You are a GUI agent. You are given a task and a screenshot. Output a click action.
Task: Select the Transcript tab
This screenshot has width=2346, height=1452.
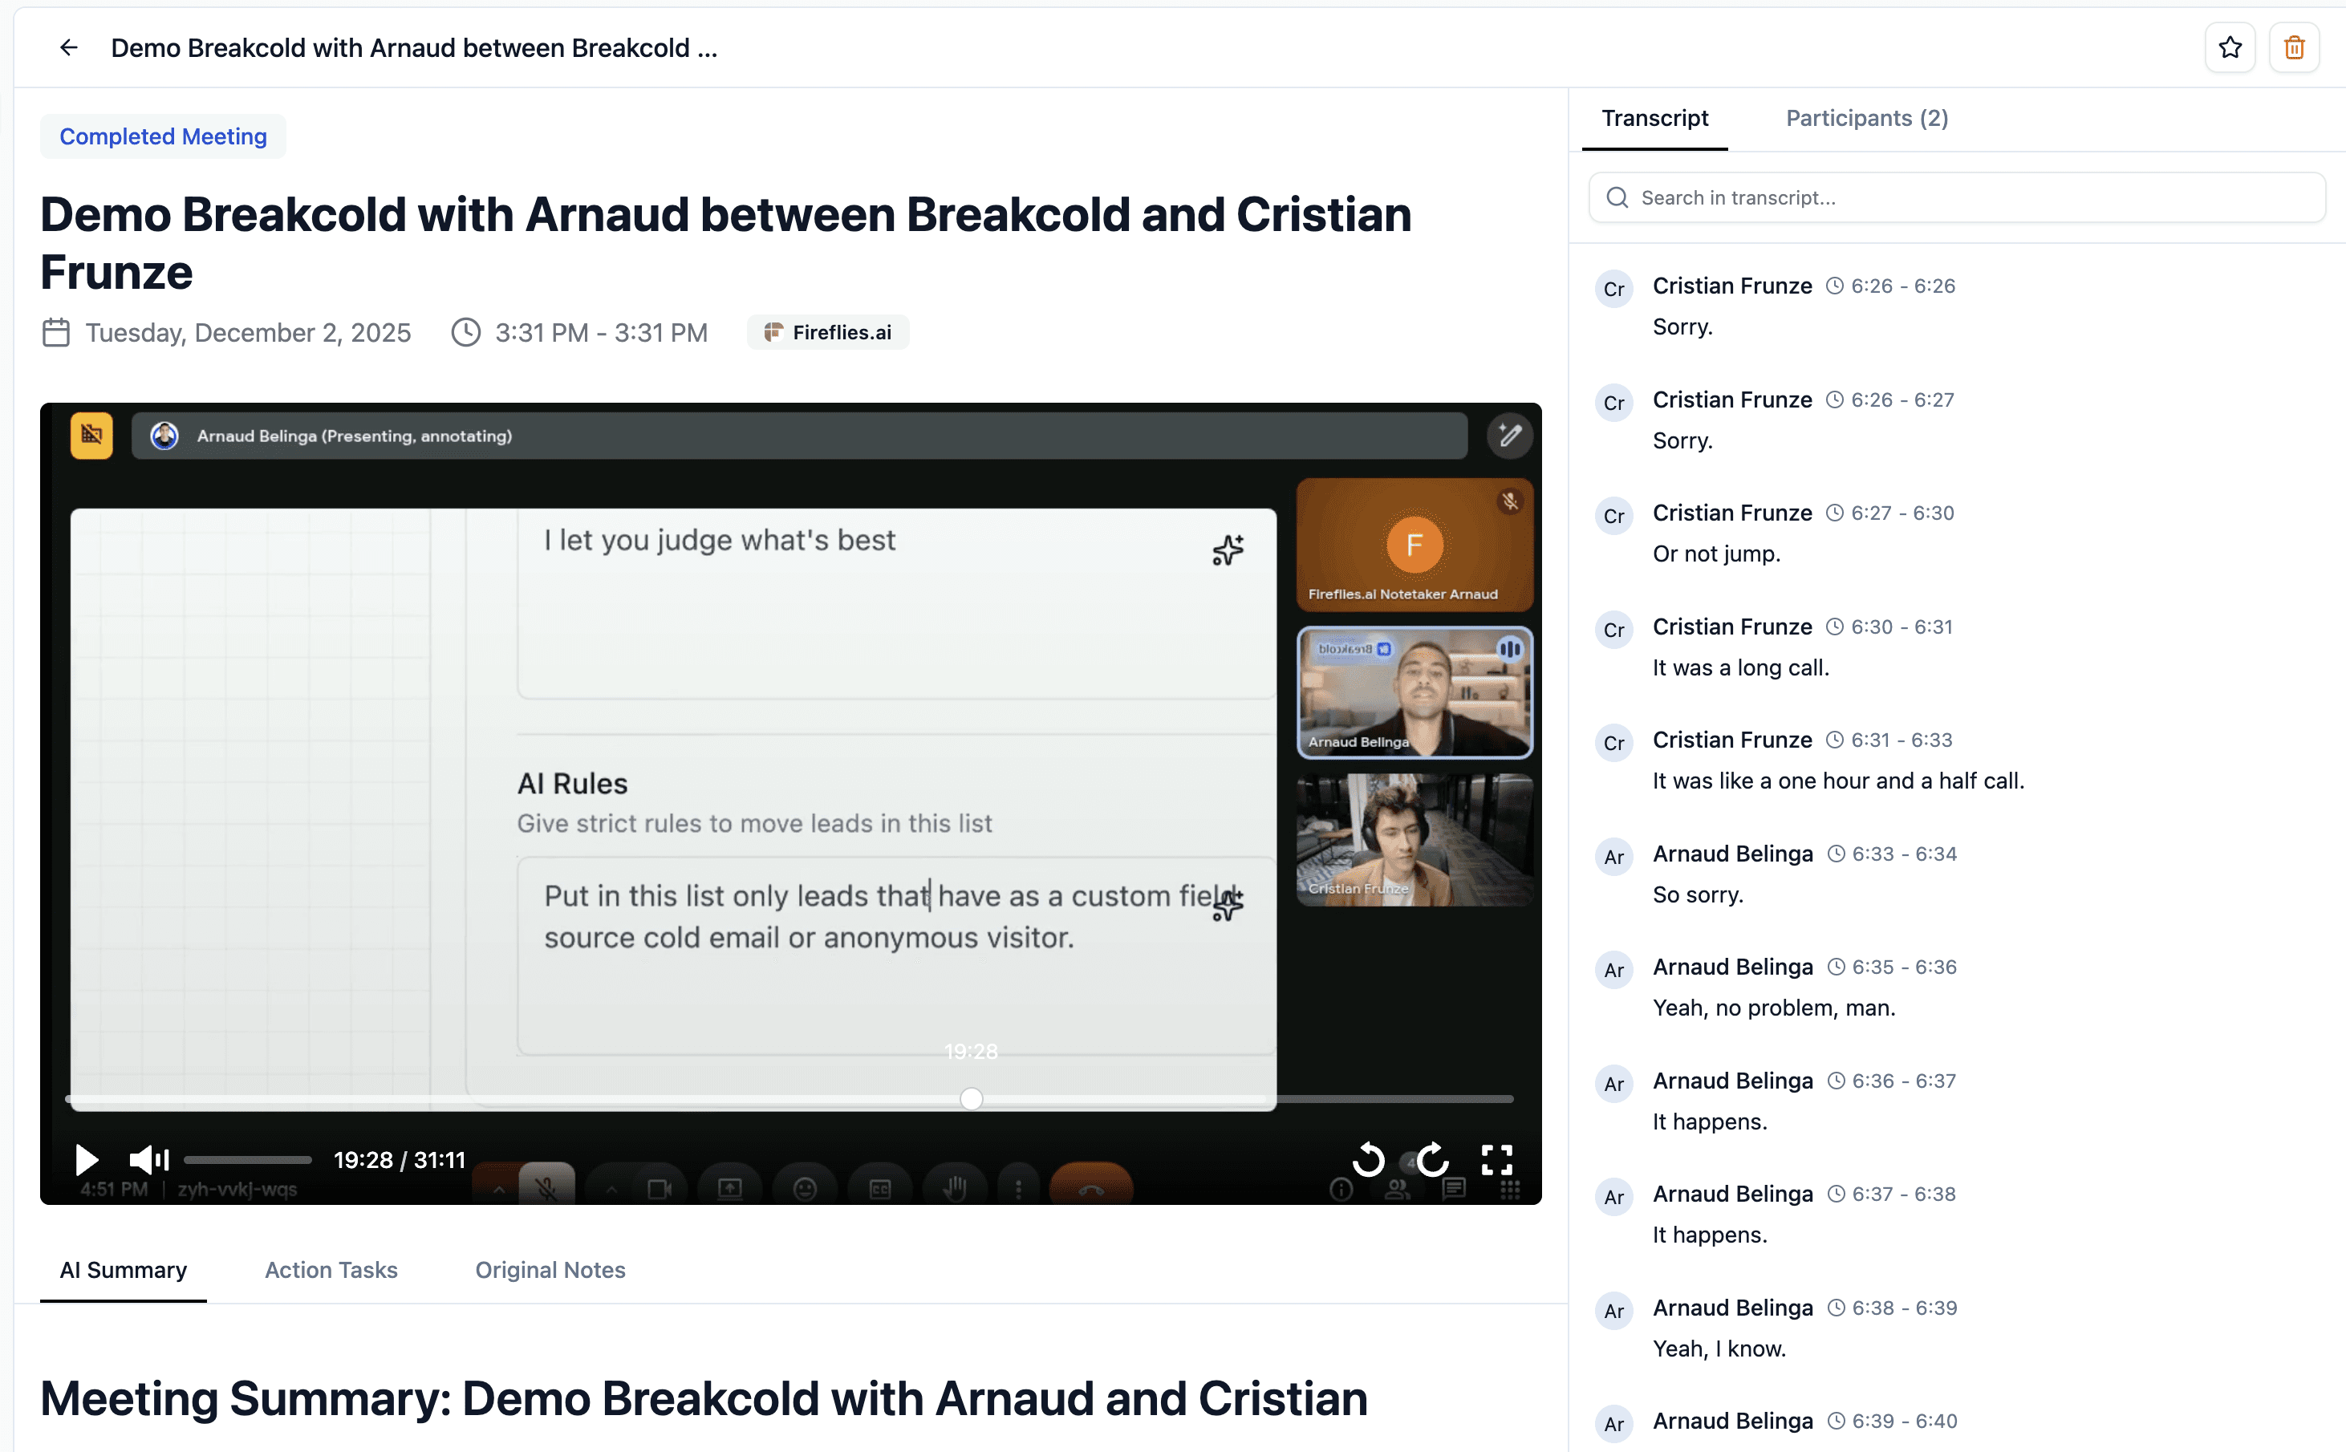[1654, 118]
